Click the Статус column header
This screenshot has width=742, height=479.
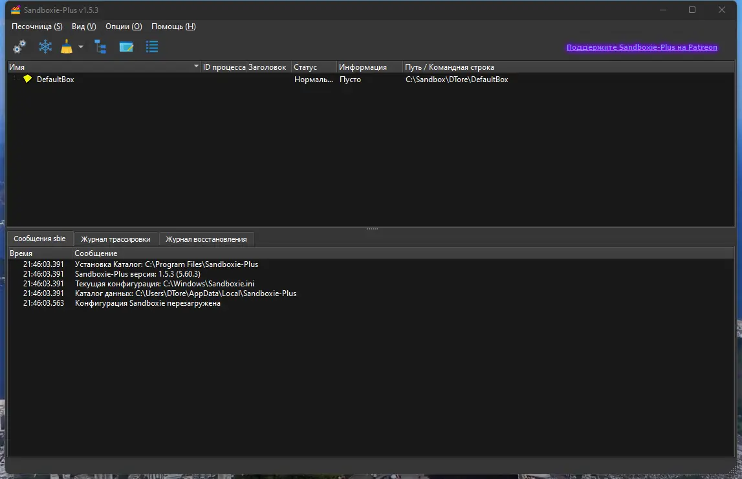pyautogui.click(x=314, y=67)
